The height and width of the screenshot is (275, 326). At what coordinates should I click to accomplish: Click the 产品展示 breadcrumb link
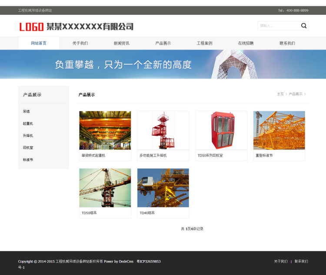coord(296,94)
